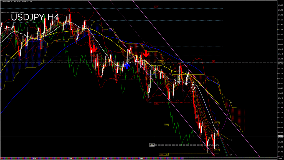The height and width of the screenshot is (160, 284).
Task: Click the 1/27 date on time axis
Action: [x=70, y=159]
